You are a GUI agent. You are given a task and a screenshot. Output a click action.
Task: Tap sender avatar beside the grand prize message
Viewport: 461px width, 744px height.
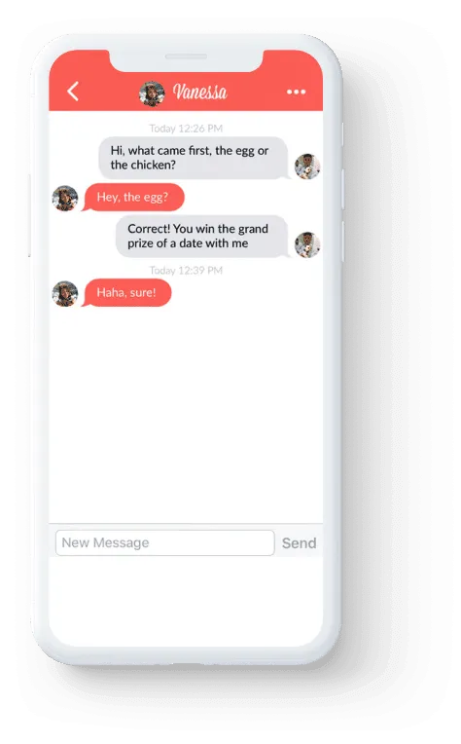click(307, 244)
